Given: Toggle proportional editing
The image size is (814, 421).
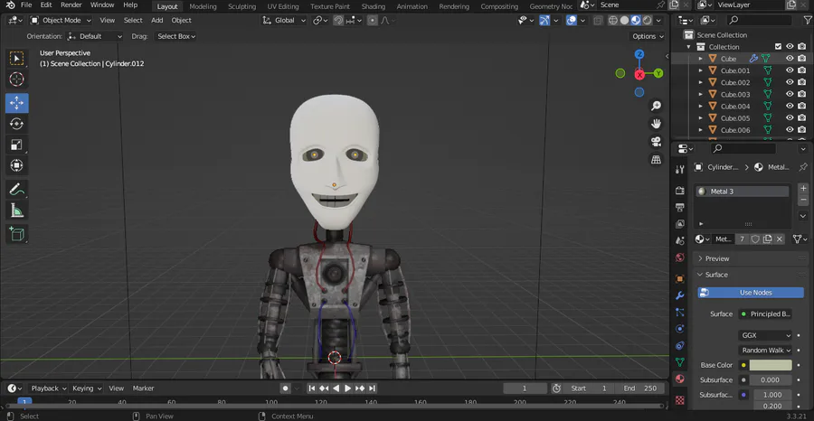Looking at the screenshot, I should point(373,20).
